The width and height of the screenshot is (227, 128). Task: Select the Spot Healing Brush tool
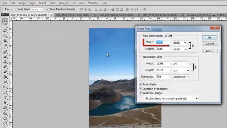(5, 52)
